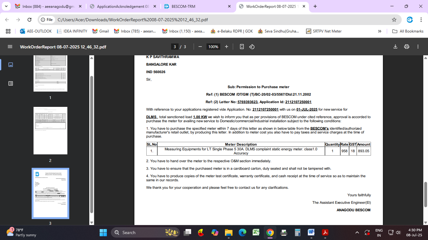Open the Chrome profile icon

coord(410,20)
